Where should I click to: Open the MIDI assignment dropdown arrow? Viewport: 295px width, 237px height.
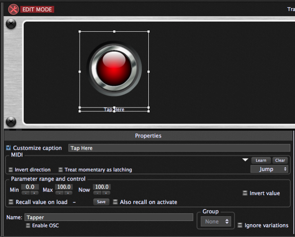(245, 160)
